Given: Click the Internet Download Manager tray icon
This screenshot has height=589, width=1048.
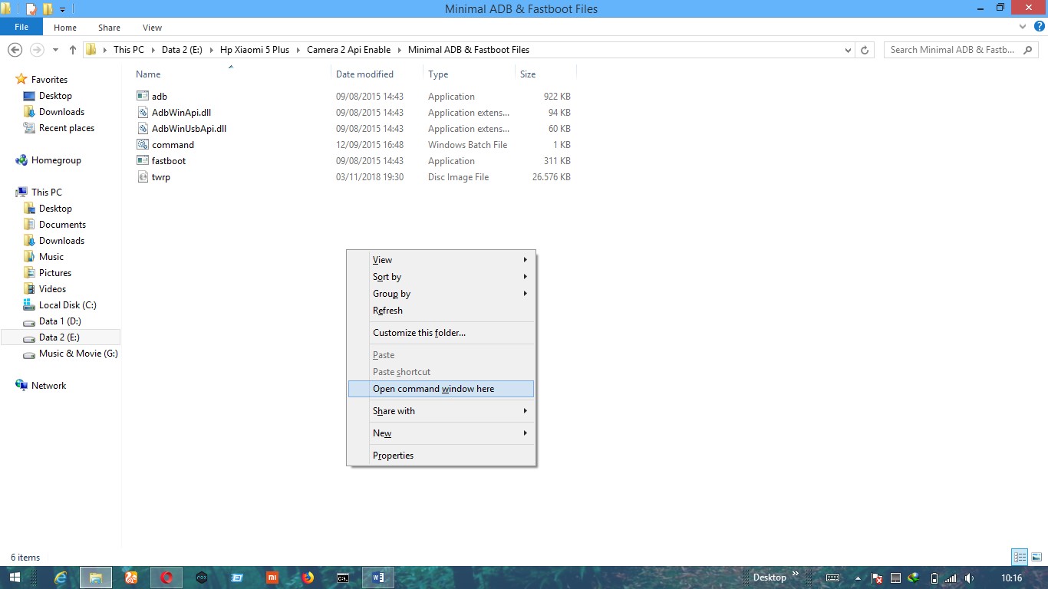Looking at the screenshot, I should [914, 578].
